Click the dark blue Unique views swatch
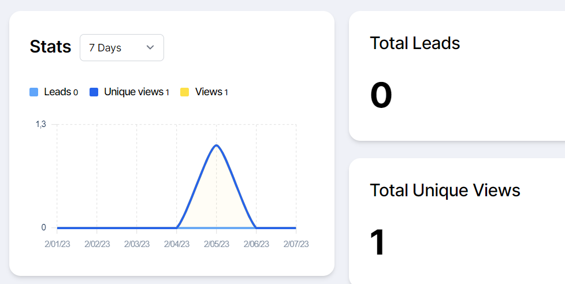Screen dimensions: 565x284 pyautogui.click(x=94, y=92)
